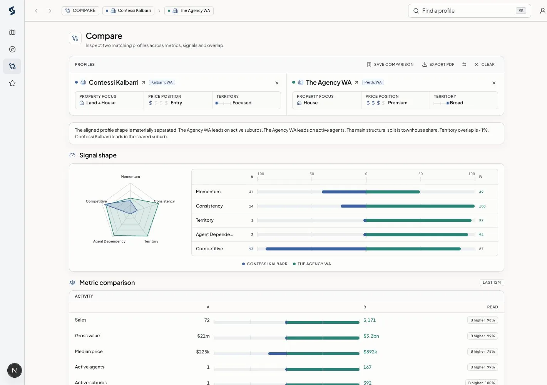This screenshot has height=385, width=547.
Task: Select the compare sidebar icon
Action: tap(12, 66)
